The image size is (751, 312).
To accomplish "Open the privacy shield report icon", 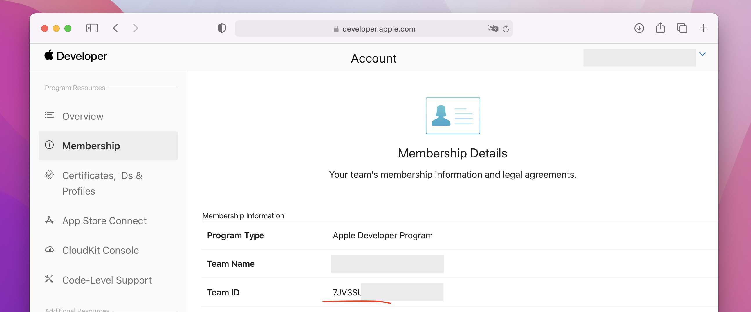I will tap(222, 28).
